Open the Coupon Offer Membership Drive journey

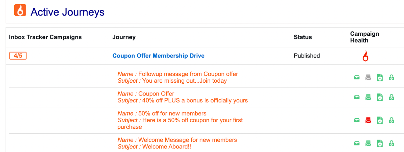[x=158, y=56]
